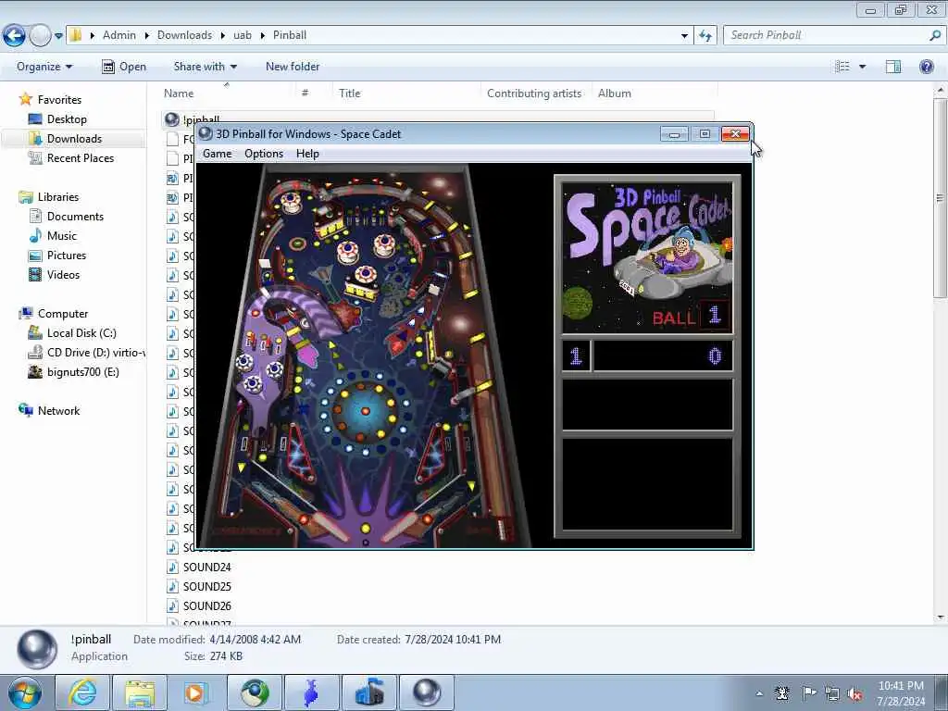Viewport: 948px width, 711px height.
Task: Select Desktop in the navigation pane
Action: coord(67,119)
